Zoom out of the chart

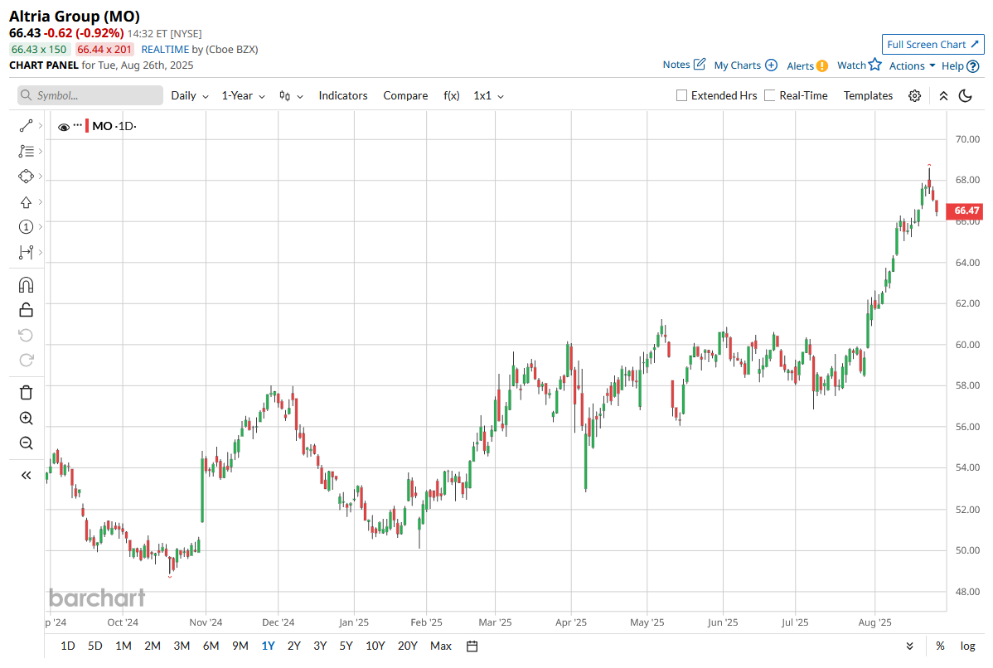pos(26,443)
